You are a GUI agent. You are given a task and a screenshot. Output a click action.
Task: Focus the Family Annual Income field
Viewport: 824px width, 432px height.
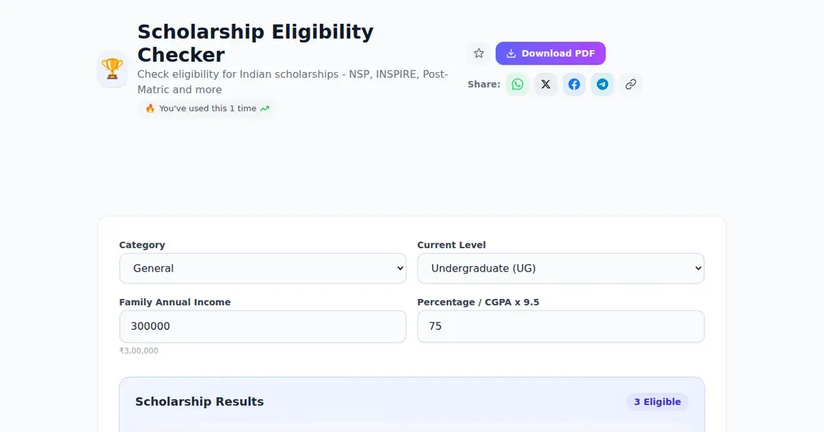[x=263, y=326]
